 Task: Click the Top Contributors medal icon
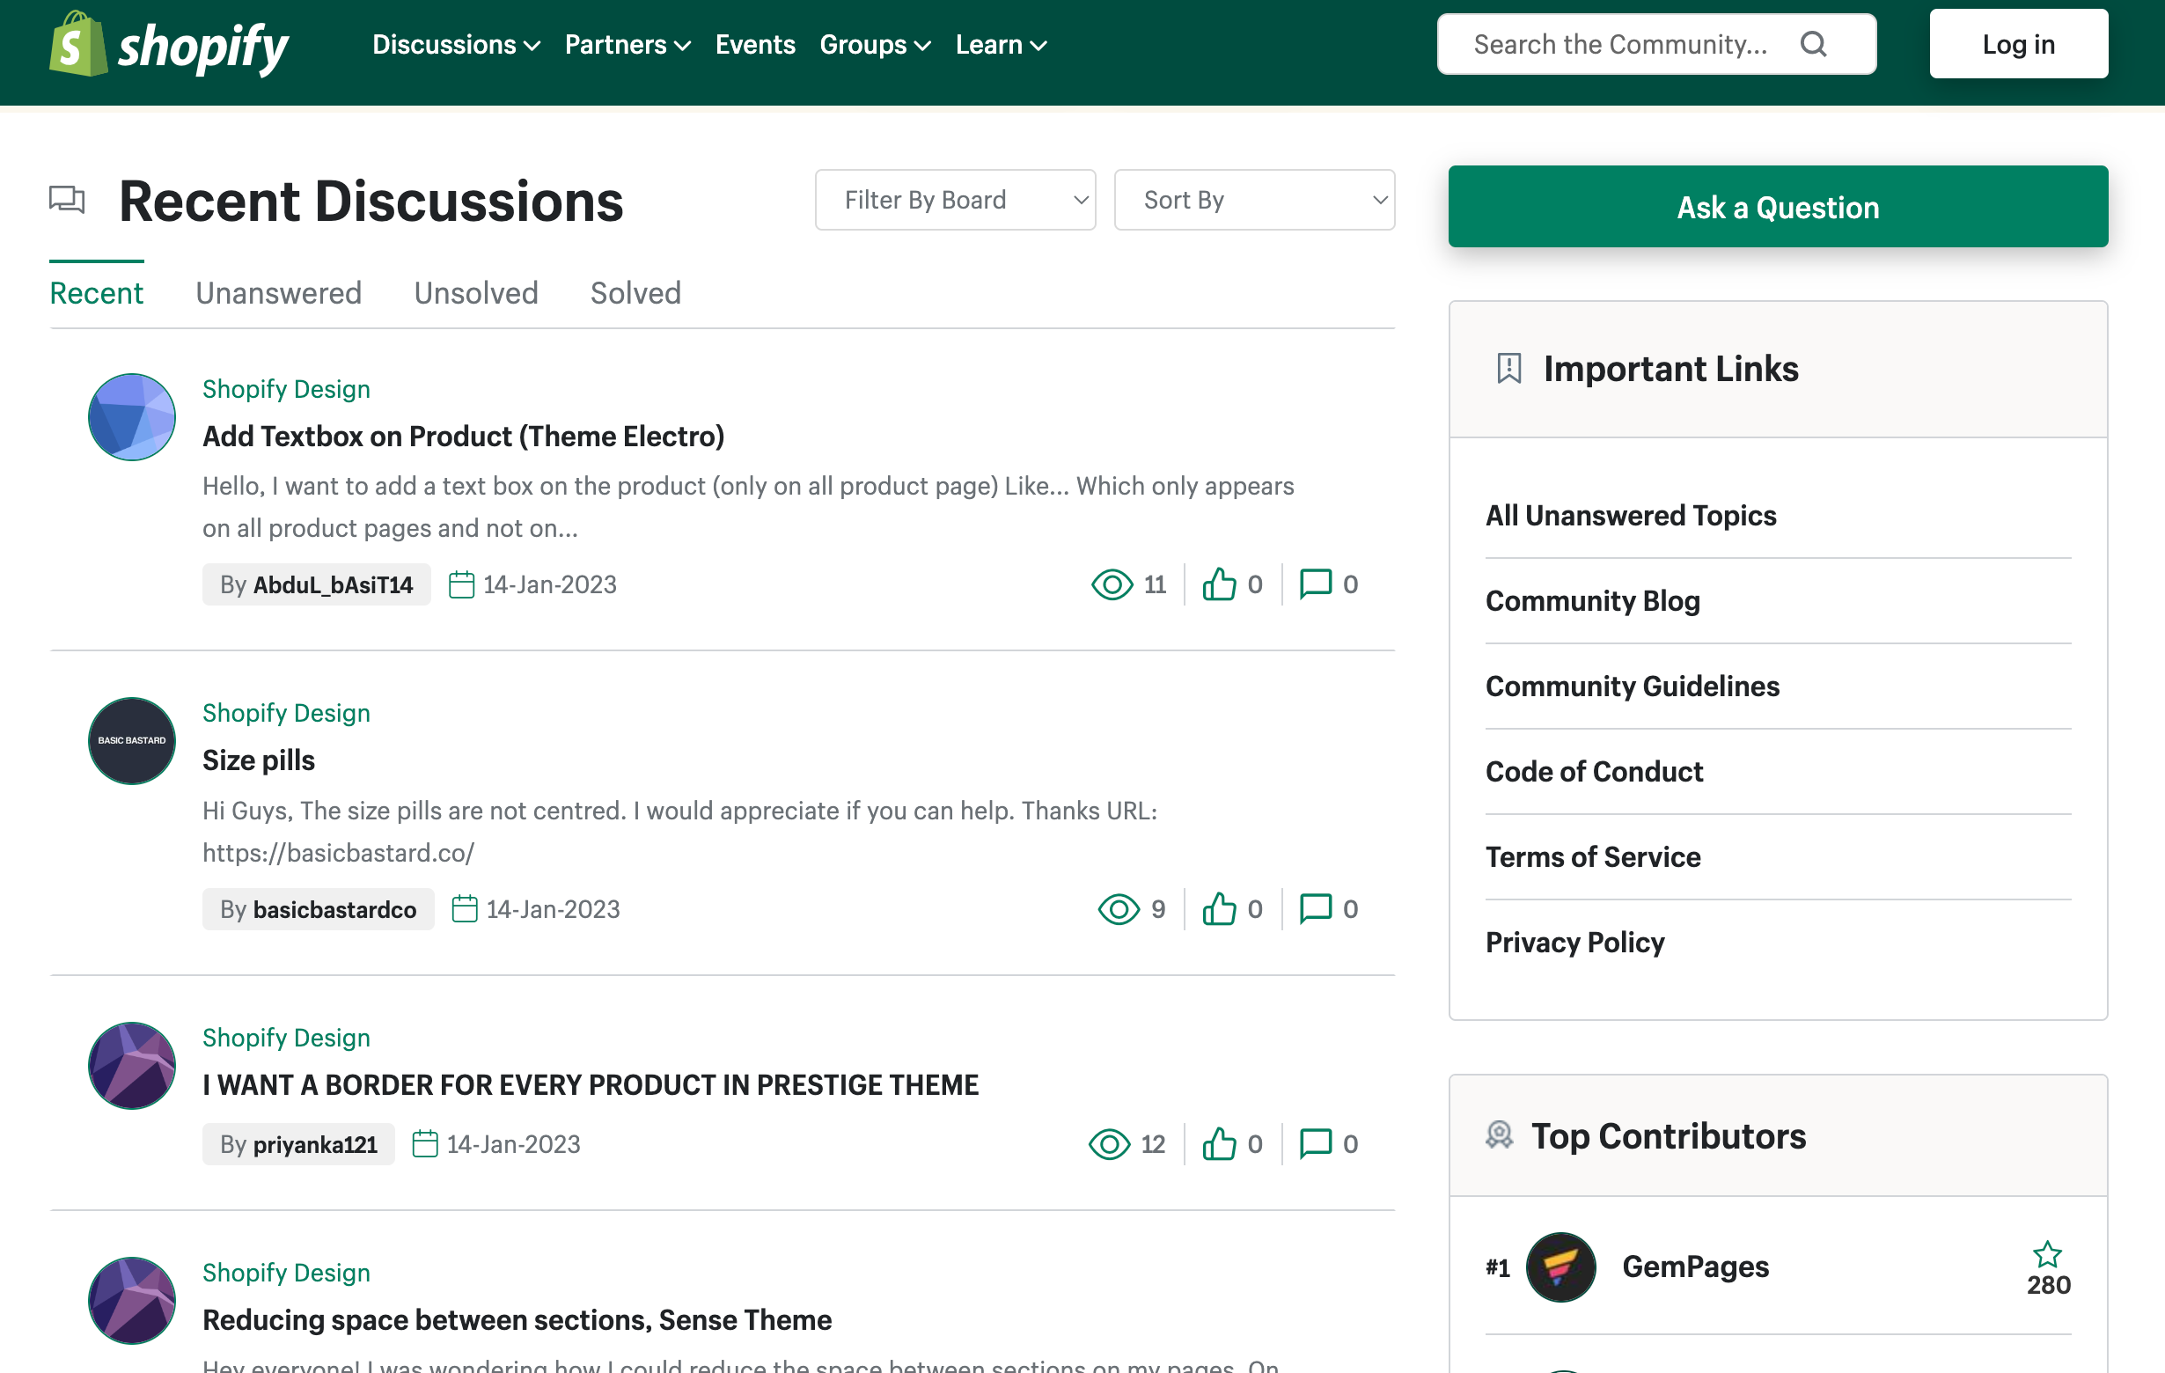(1499, 1135)
